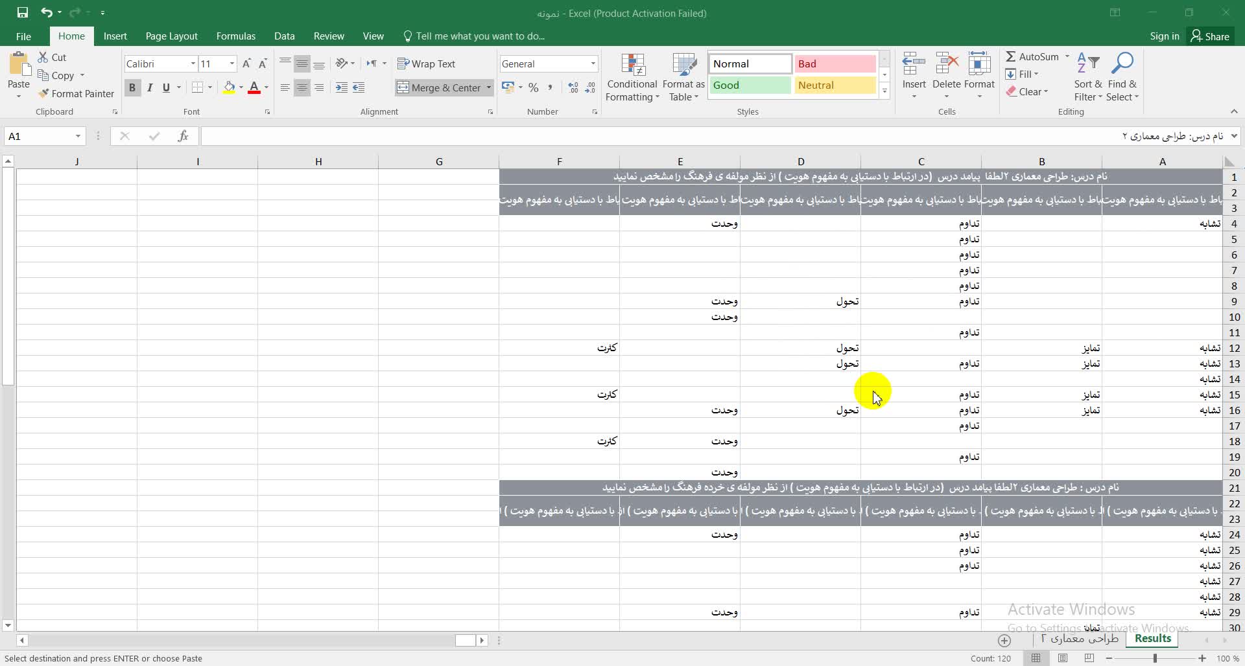This screenshot has width=1245, height=666.
Task: Toggle Bold formatting
Action: 132,87
